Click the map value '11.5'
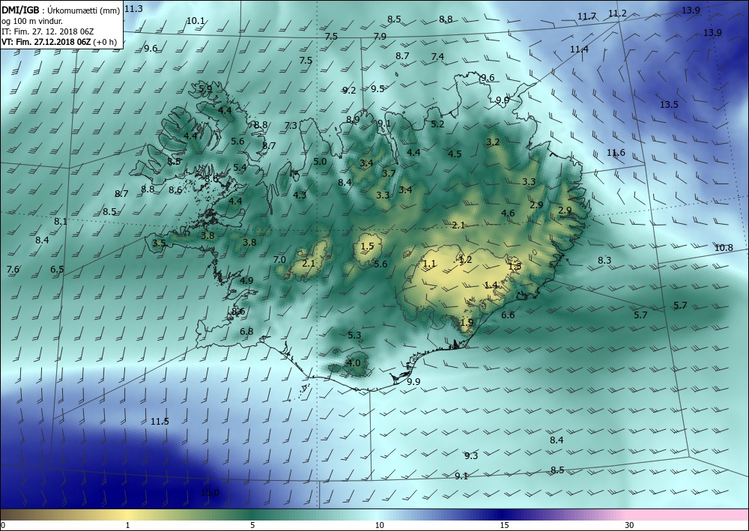The height and width of the screenshot is (531, 749). coord(160,421)
